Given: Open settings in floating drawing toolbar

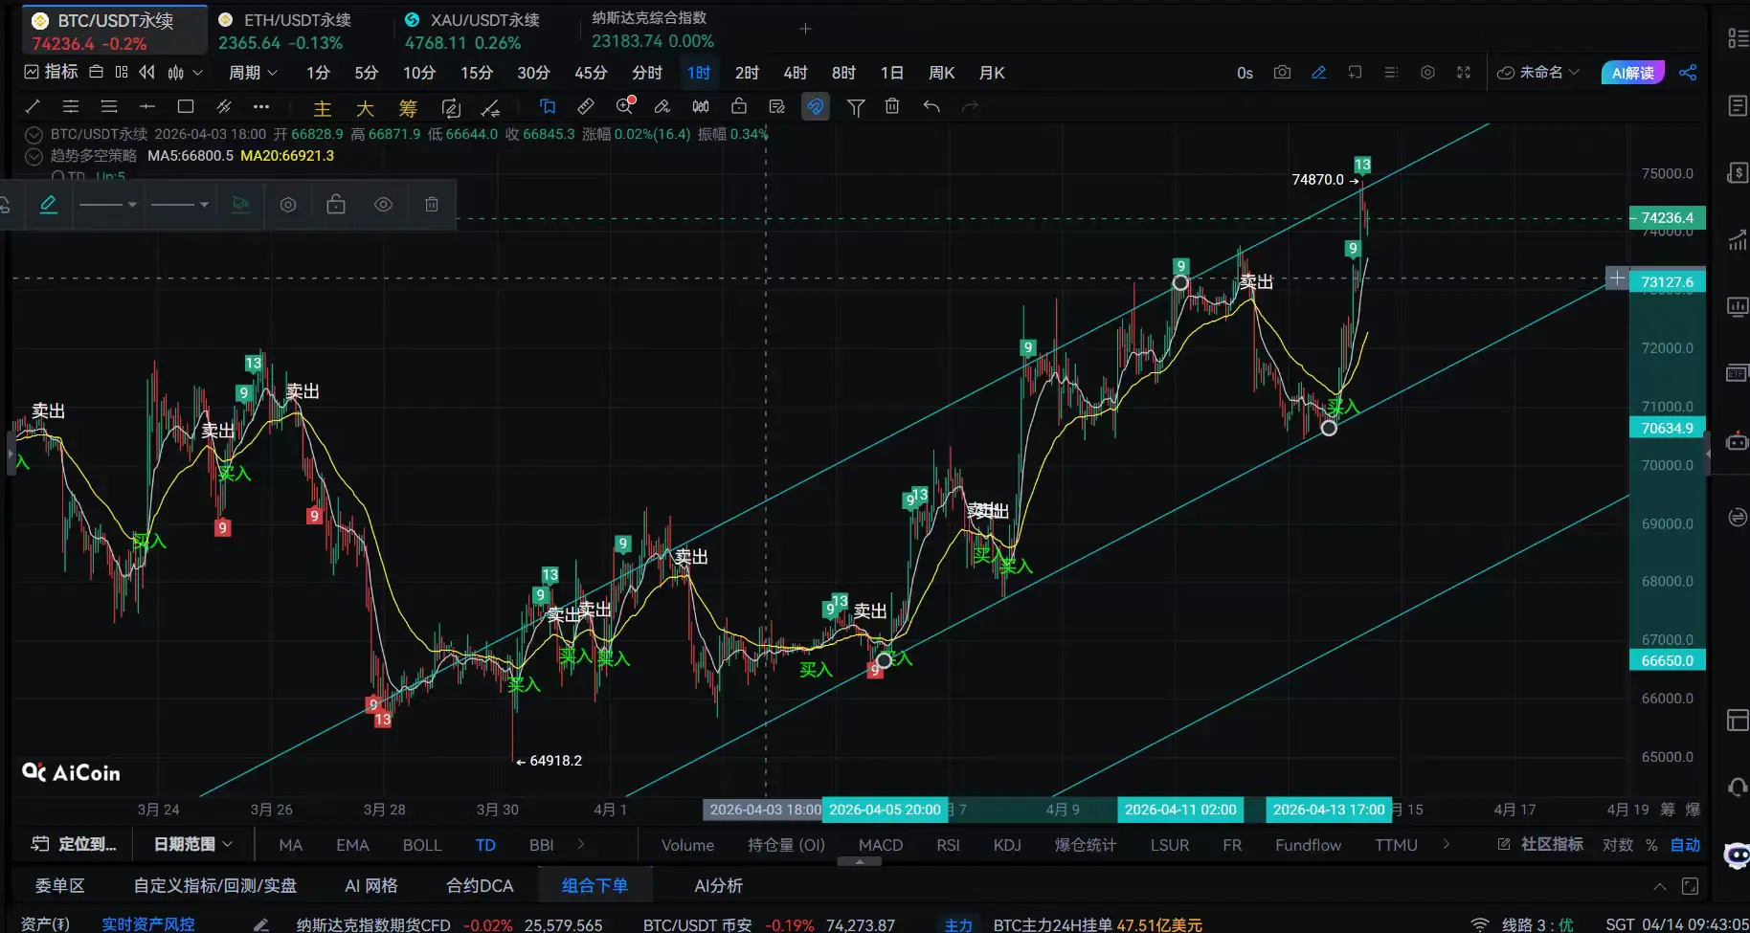Looking at the screenshot, I should pyautogui.click(x=288, y=205).
